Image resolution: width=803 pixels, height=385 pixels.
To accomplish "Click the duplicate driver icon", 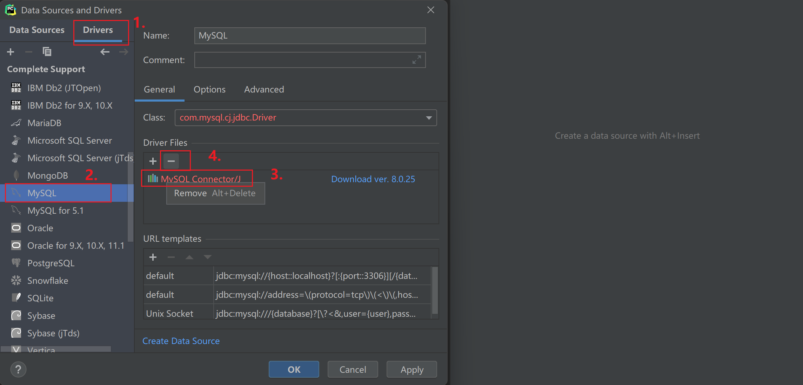I will 47,52.
